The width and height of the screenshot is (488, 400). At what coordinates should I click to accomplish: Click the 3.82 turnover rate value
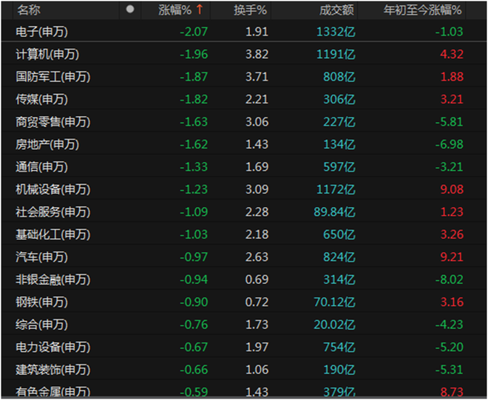pyautogui.click(x=257, y=55)
